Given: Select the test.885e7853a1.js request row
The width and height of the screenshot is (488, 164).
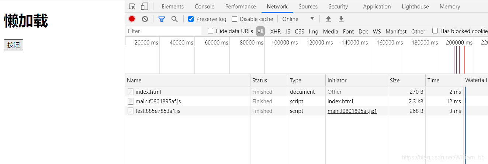Looking at the screenshot, I should point(158,111).
